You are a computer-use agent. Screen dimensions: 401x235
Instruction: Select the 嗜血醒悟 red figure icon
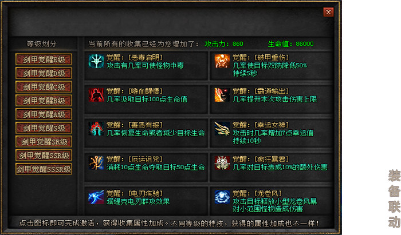pos(96,95)
